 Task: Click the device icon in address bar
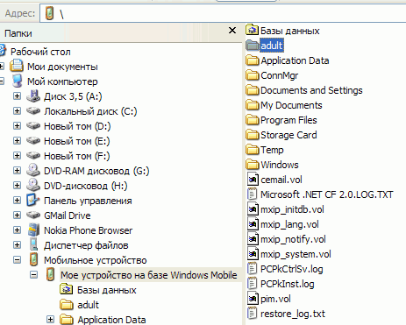click(50, 13)
